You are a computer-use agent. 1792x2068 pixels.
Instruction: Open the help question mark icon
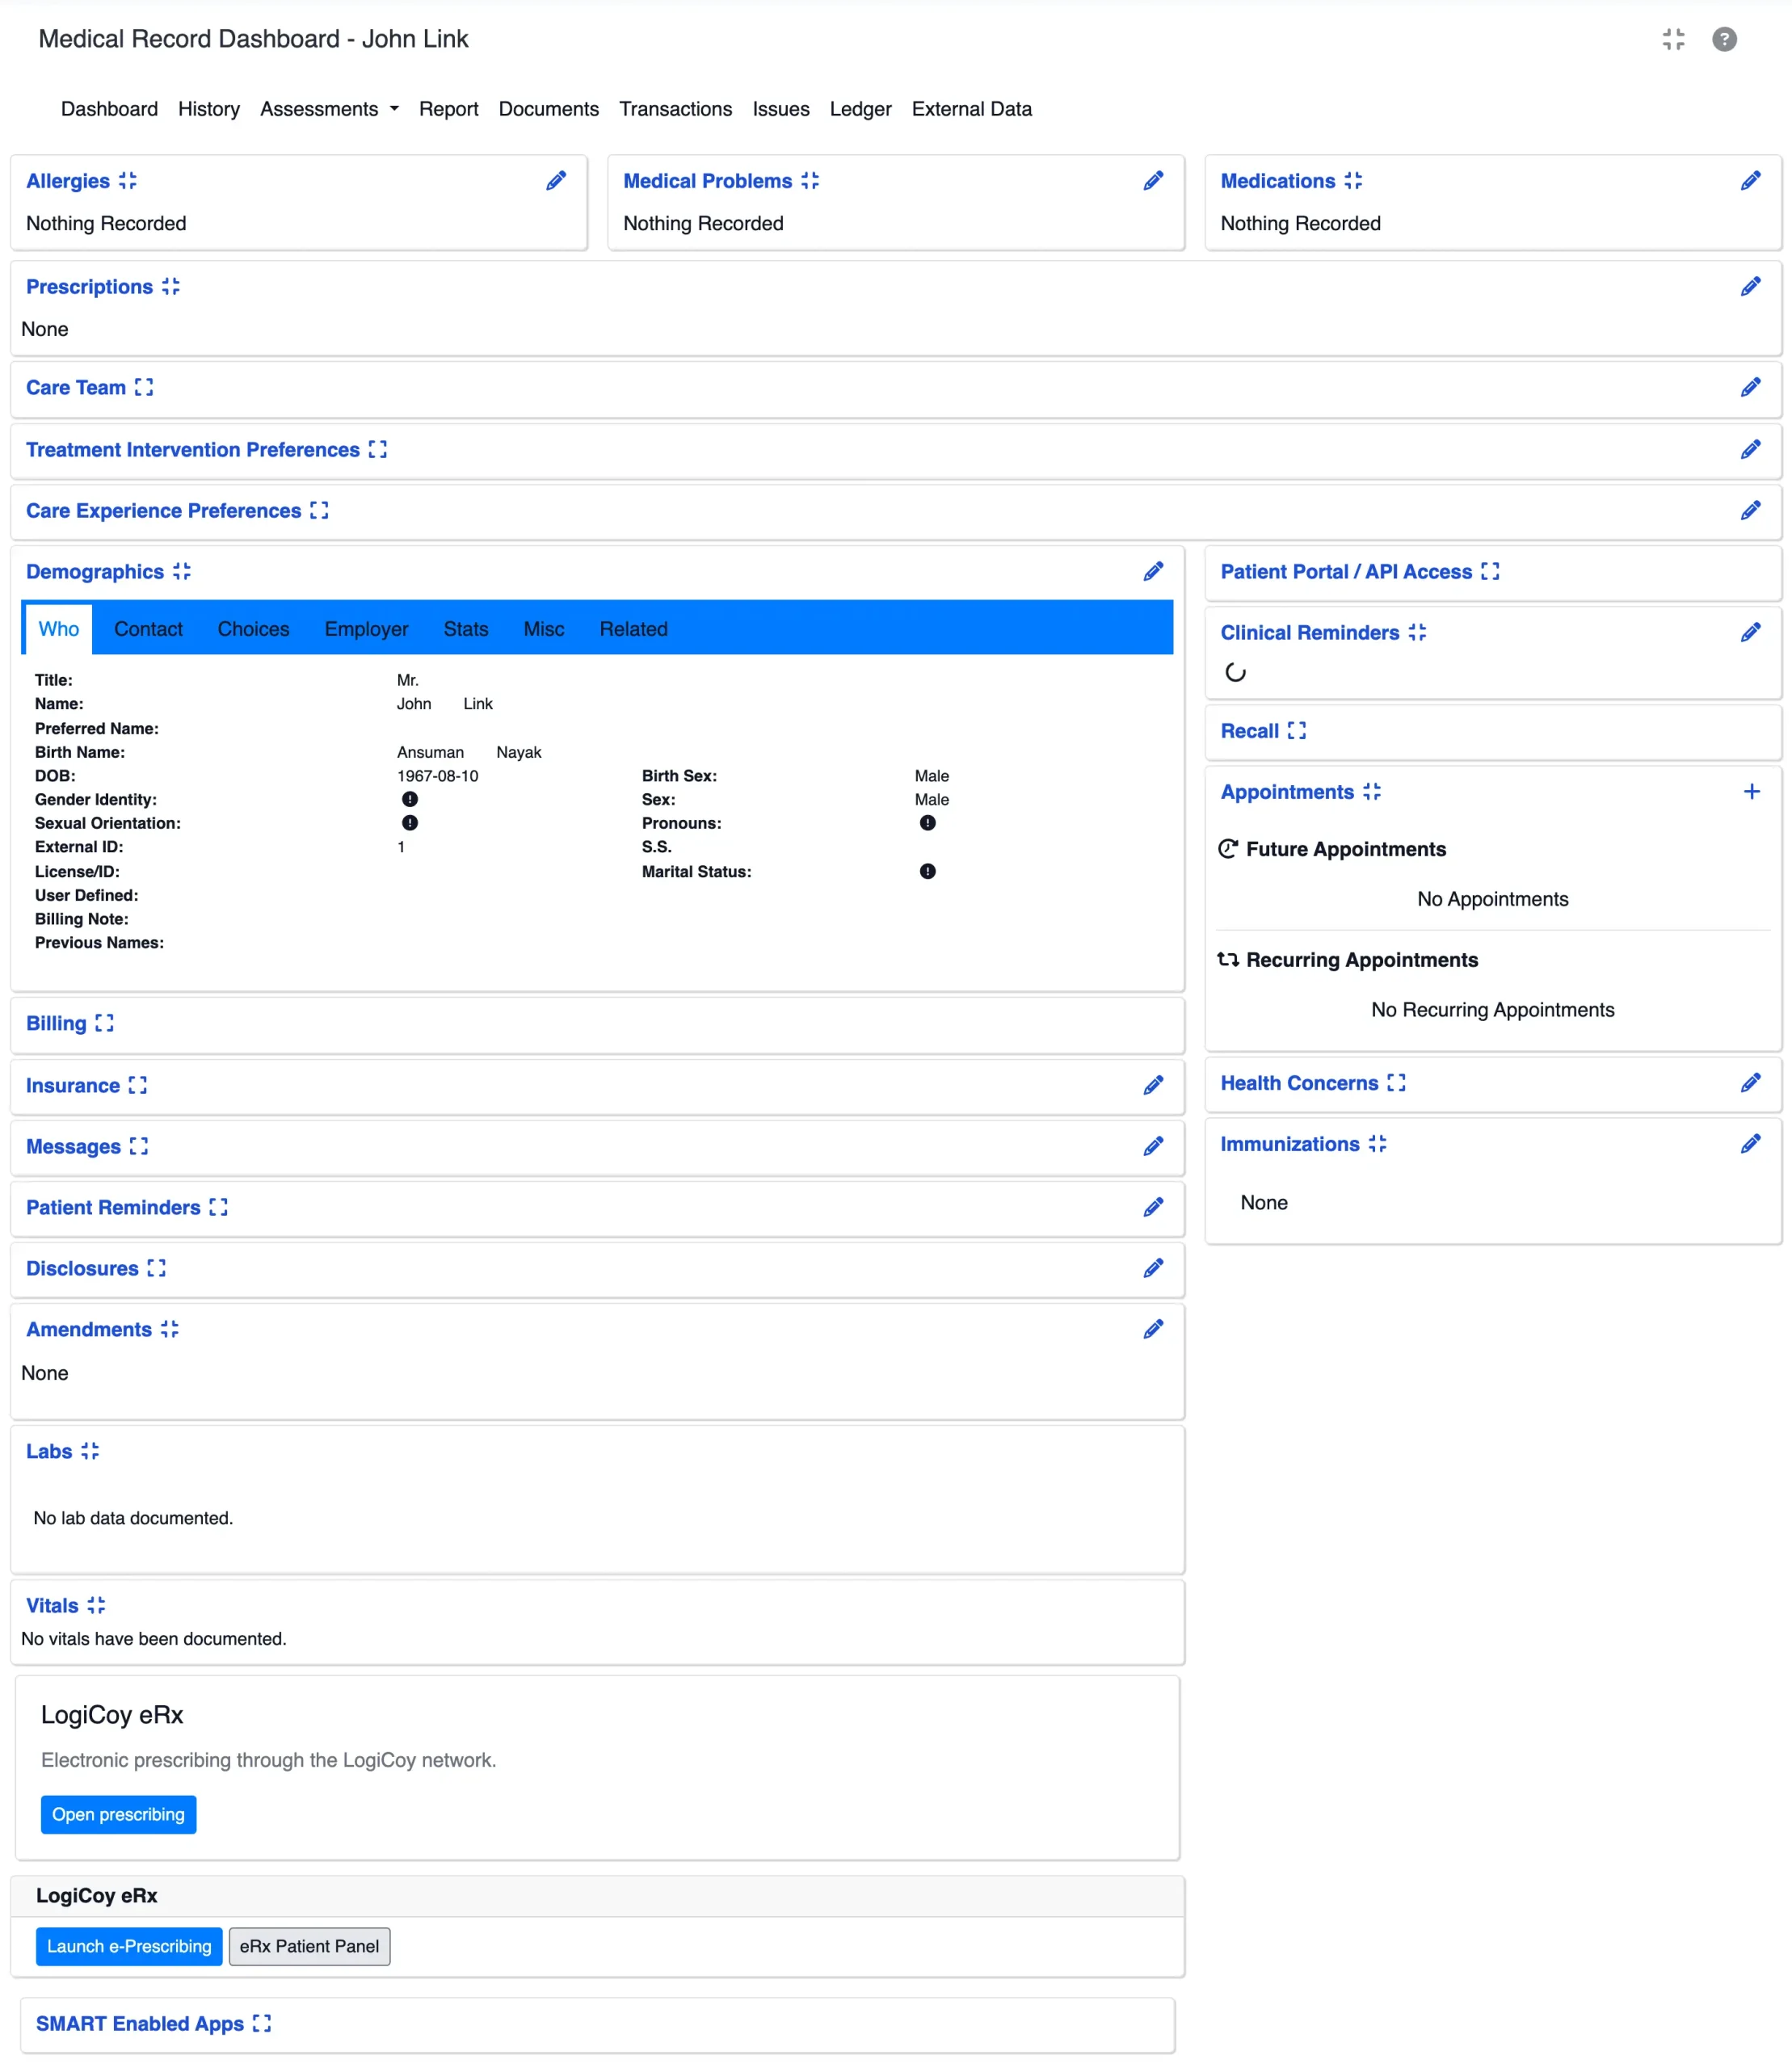pyautogui.click(x=1724, y=39)
